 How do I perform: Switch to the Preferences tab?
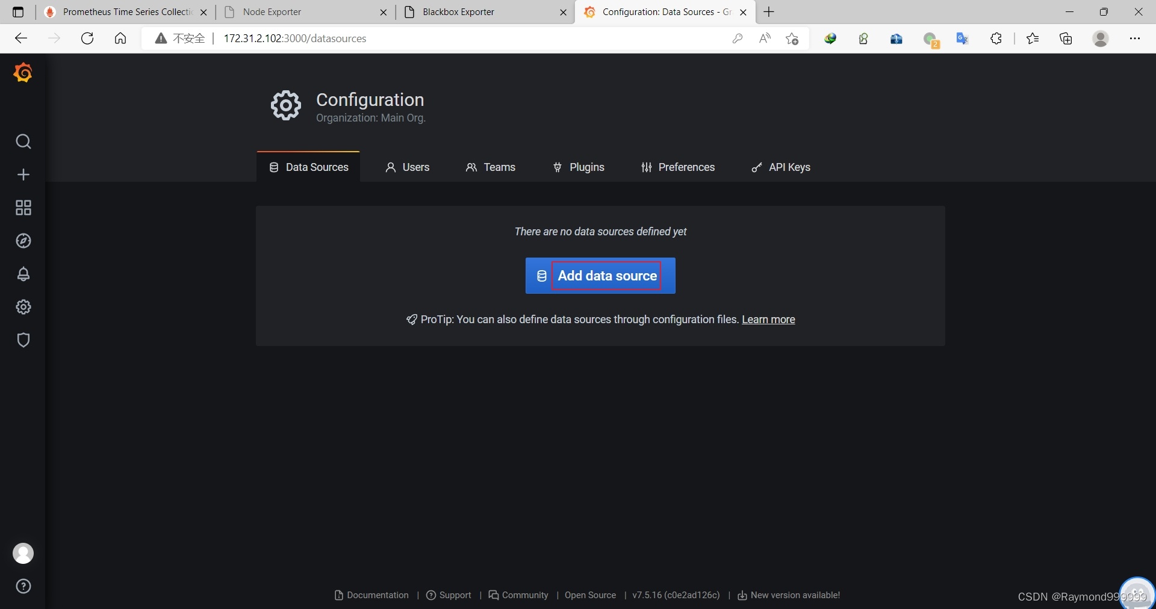click(678, 167)
